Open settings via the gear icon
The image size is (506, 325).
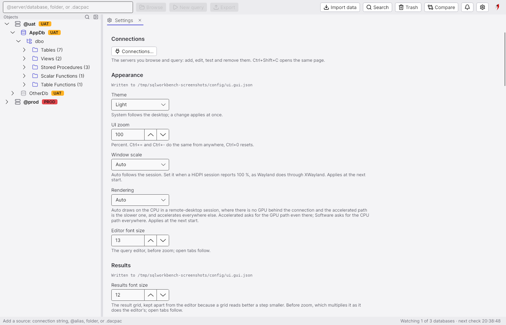click(483, 7)
